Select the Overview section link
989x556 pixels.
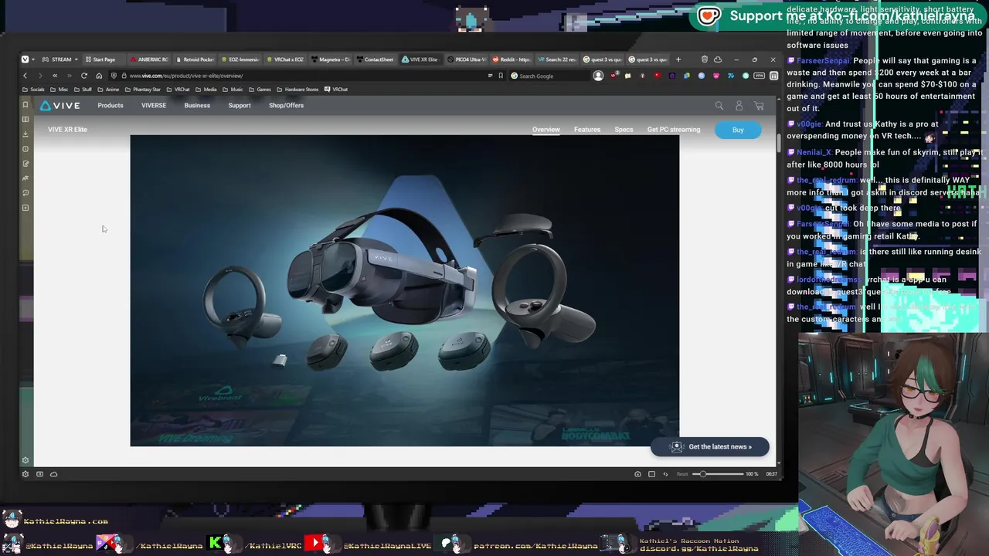pyautogui.click(x=545, y=130)
